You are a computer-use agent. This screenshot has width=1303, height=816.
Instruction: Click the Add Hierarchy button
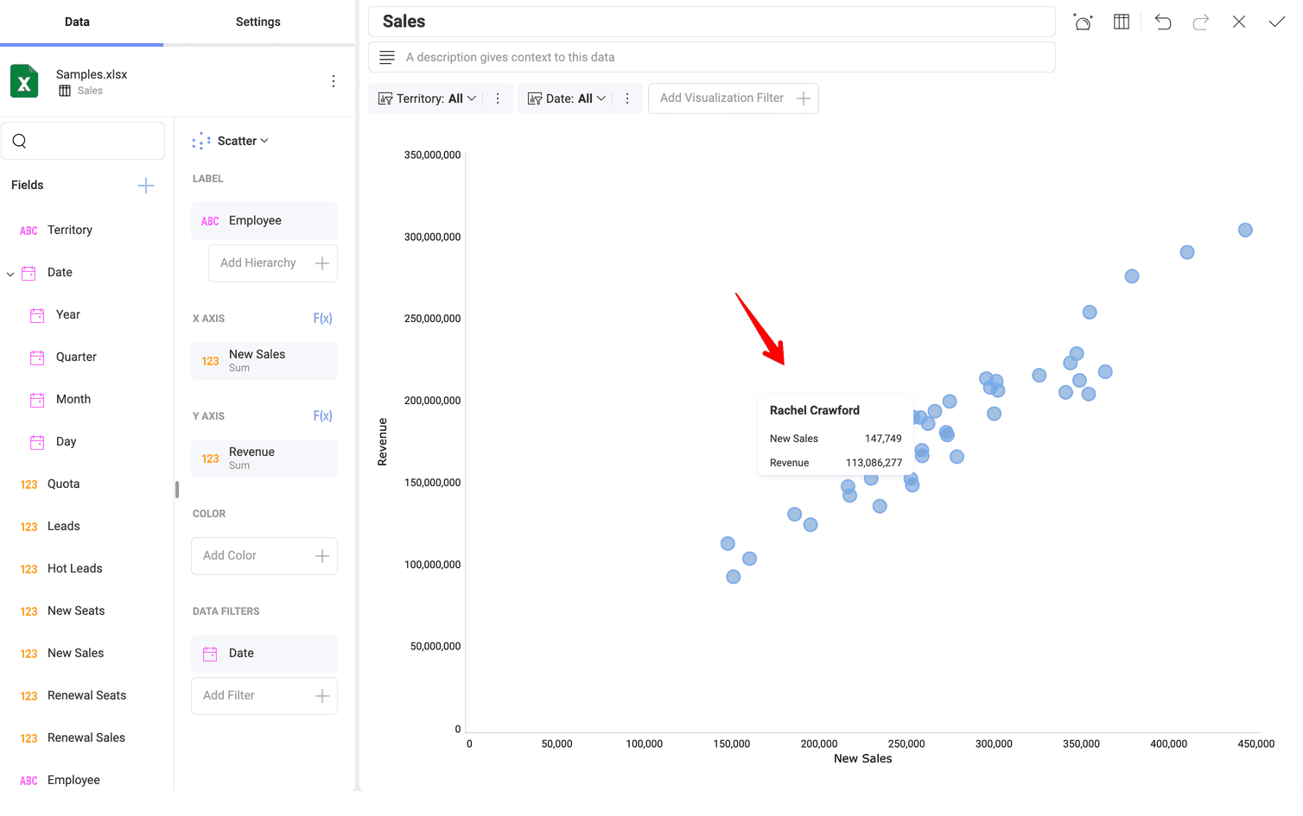point(273,263)
